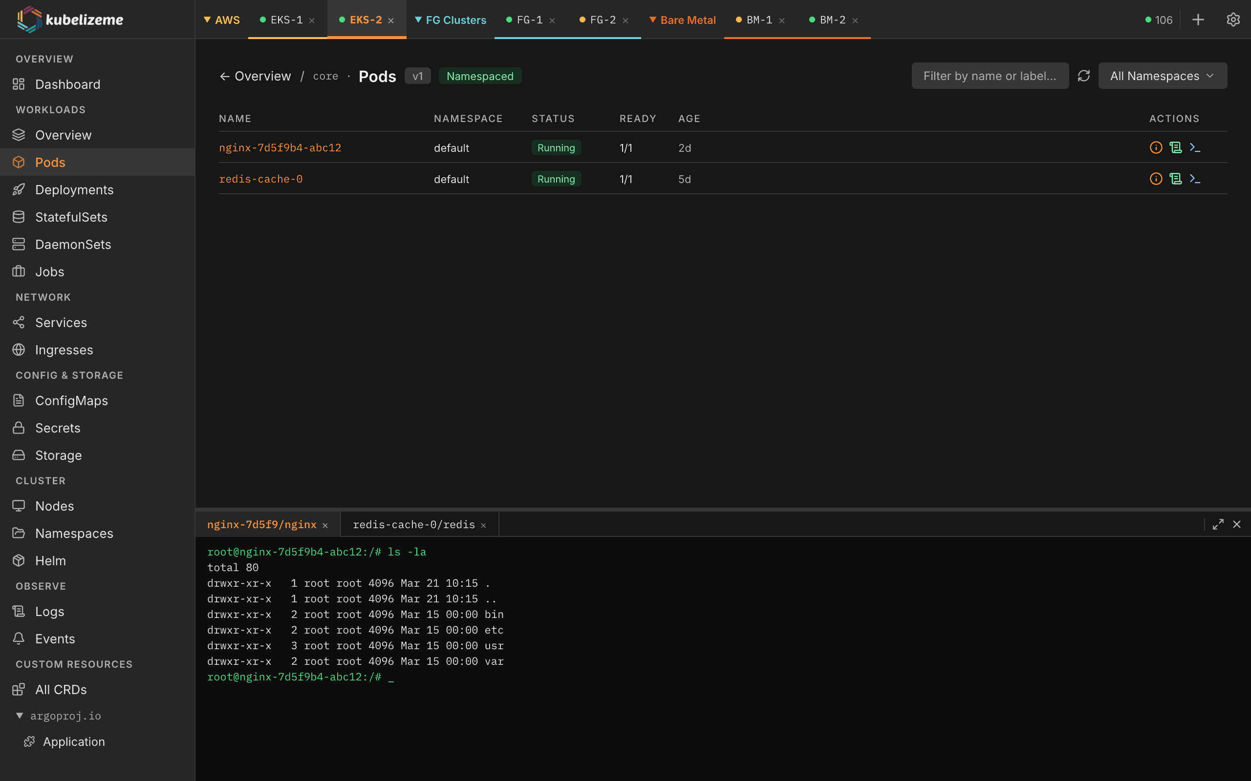Add a new cluster connection with the plus button
The image size is (1251, 781).
point(1198,20)
